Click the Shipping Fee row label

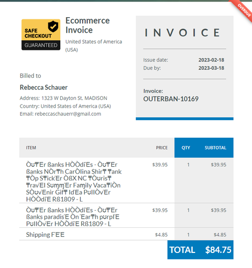(45, 234)
